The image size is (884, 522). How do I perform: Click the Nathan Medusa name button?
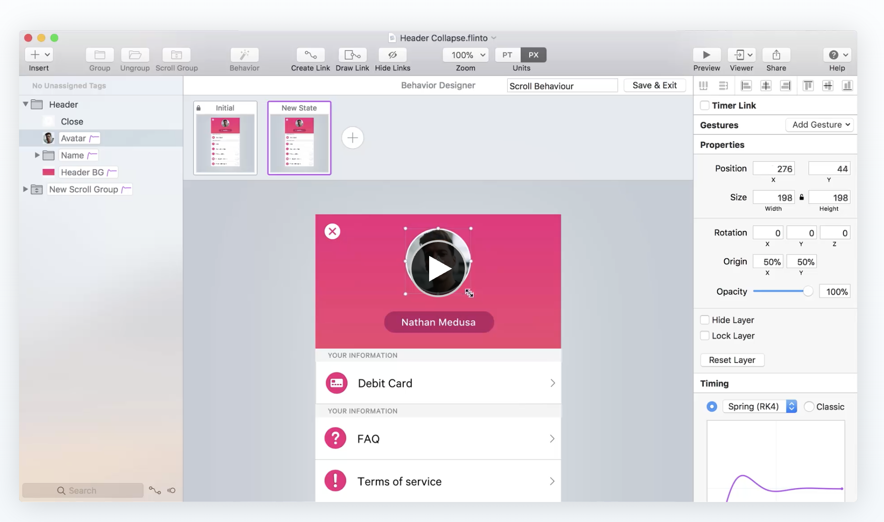pos(439,322)
